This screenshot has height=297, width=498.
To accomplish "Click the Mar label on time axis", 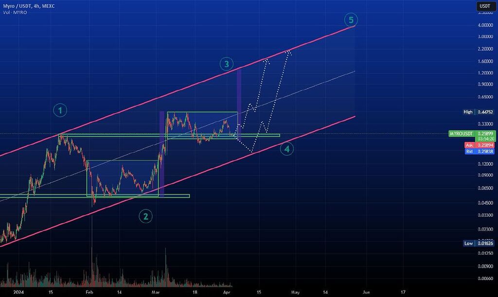I will (156, 292).
